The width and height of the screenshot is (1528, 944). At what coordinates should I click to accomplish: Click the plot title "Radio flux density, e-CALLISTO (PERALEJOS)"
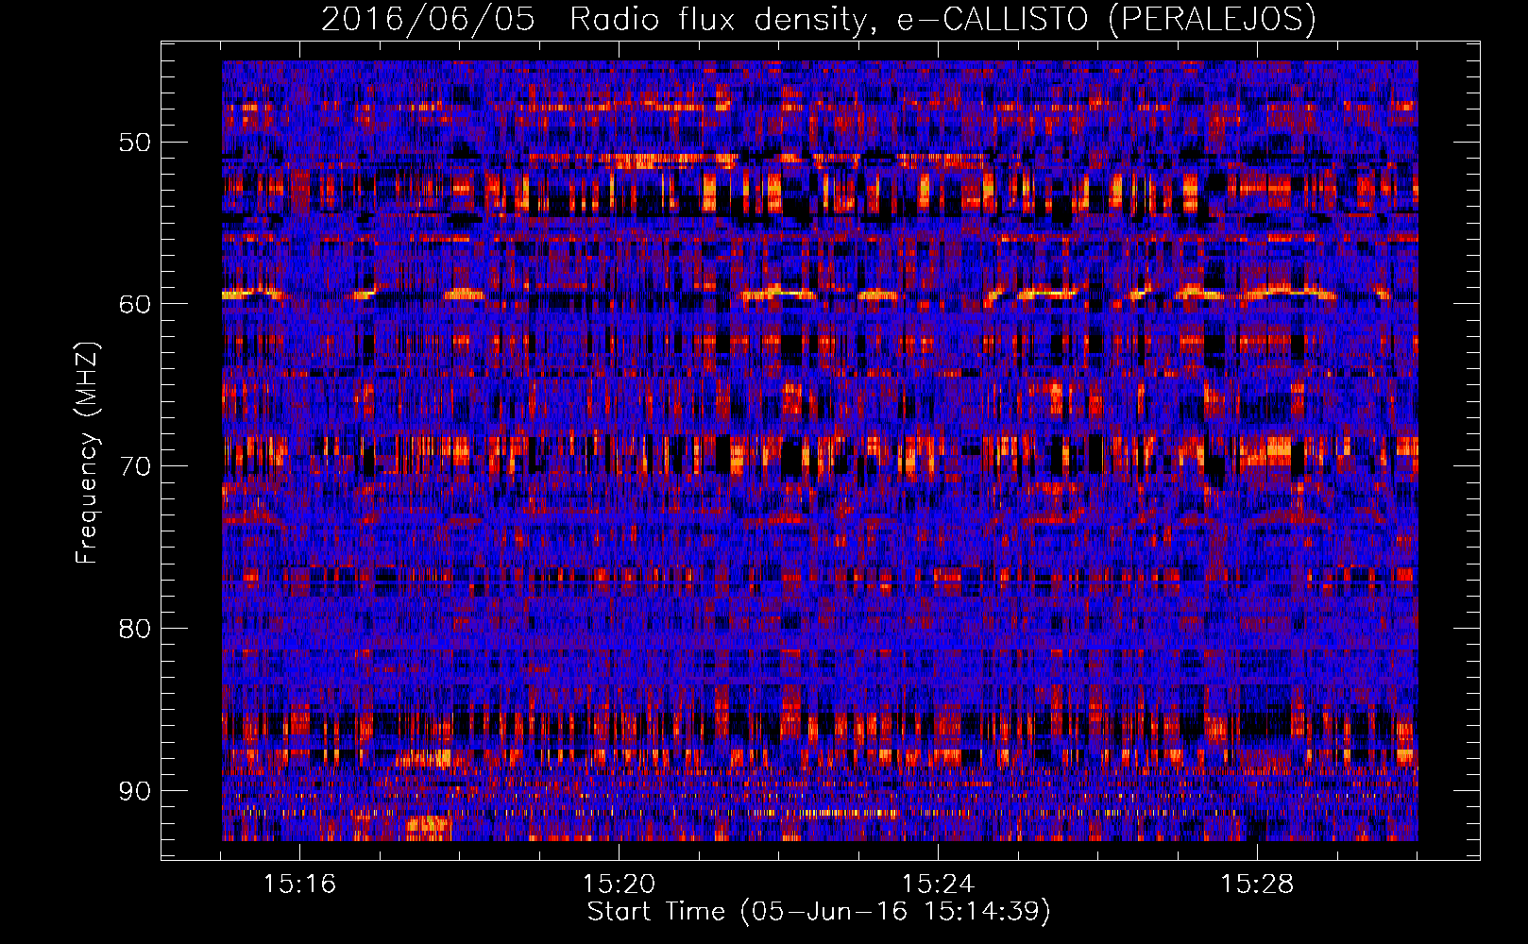942,19
